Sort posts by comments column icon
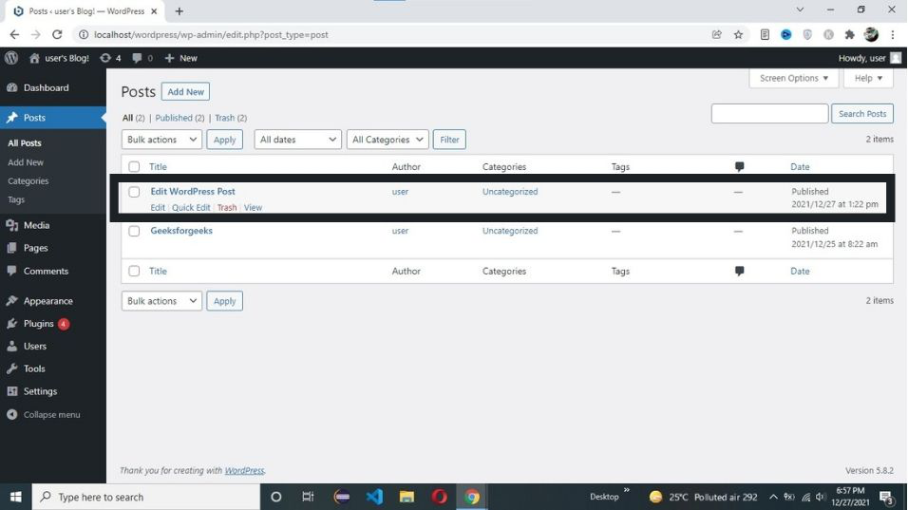The width and height of the screenshot is (908, 510). 740,167
